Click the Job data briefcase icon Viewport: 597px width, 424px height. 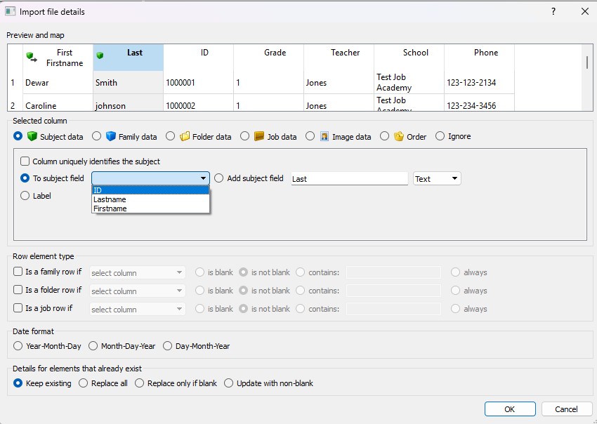[x=259, y=136]
